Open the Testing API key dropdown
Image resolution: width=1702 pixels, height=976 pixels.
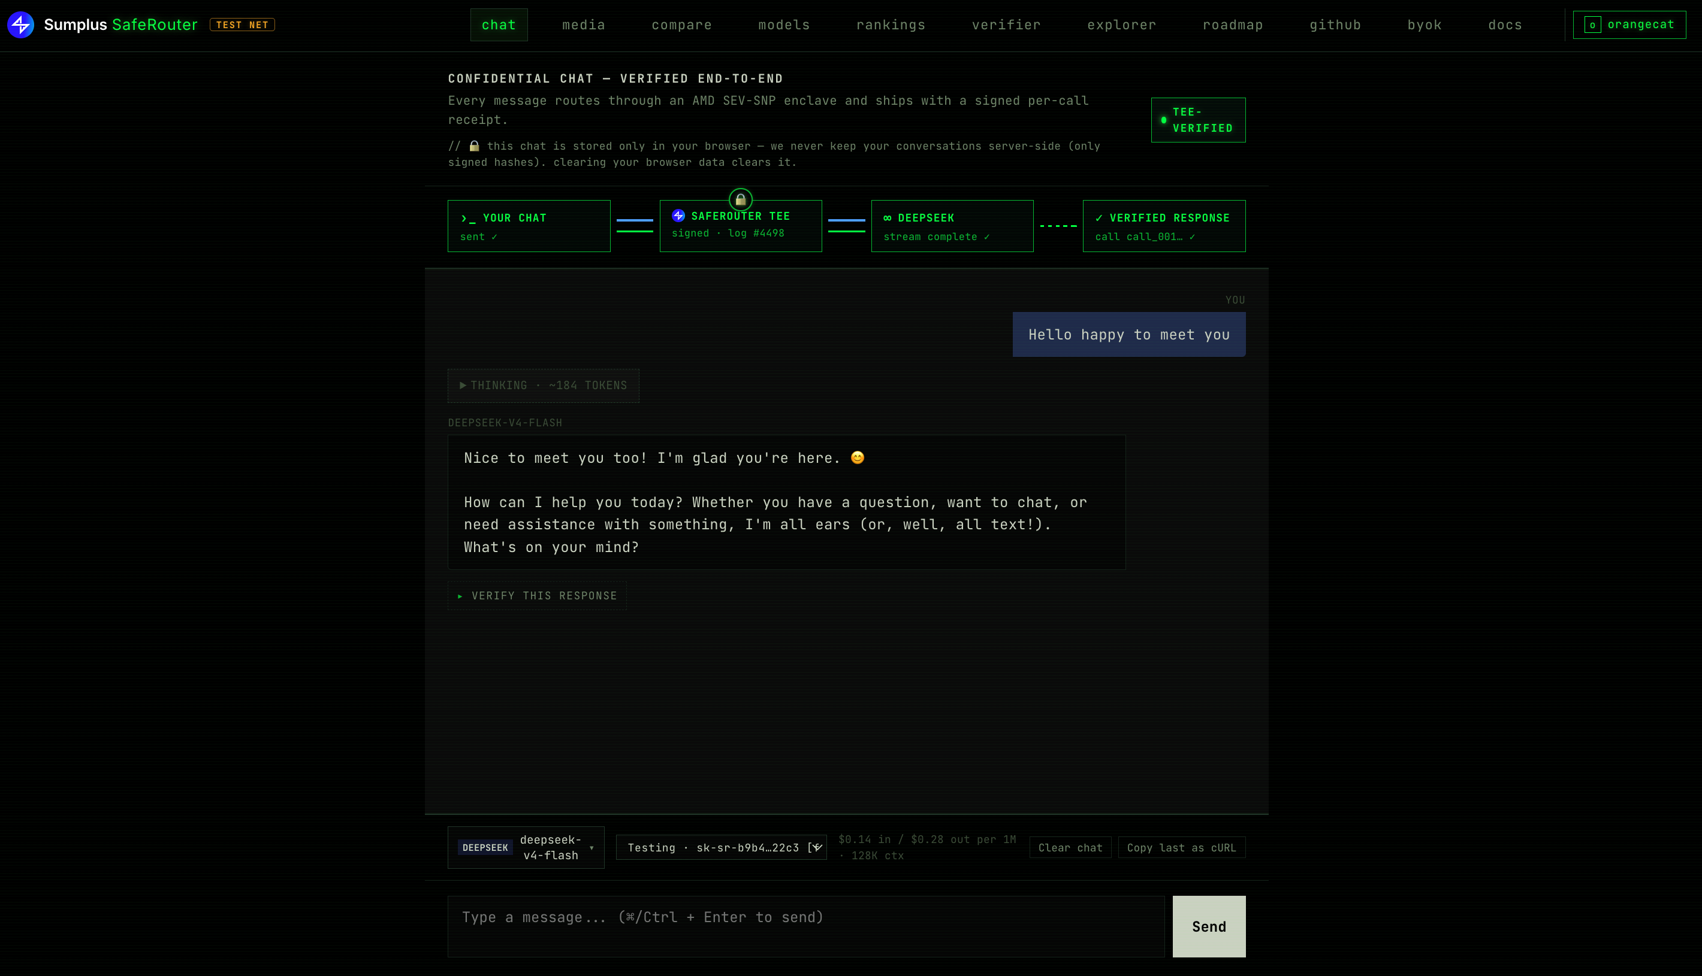(721, 848)
